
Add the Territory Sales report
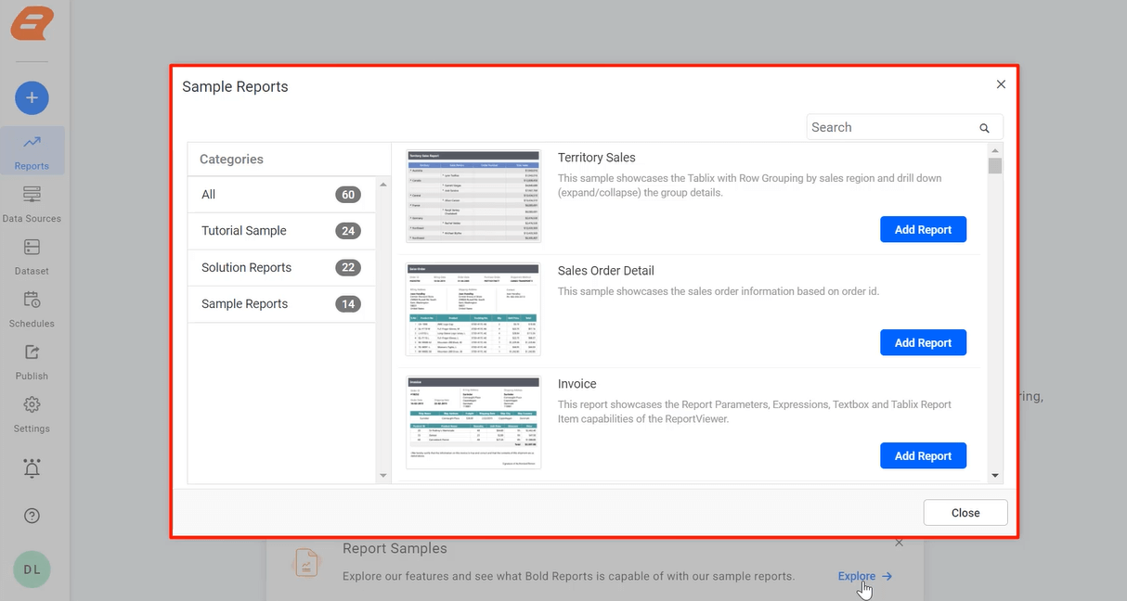pos(923,230)
